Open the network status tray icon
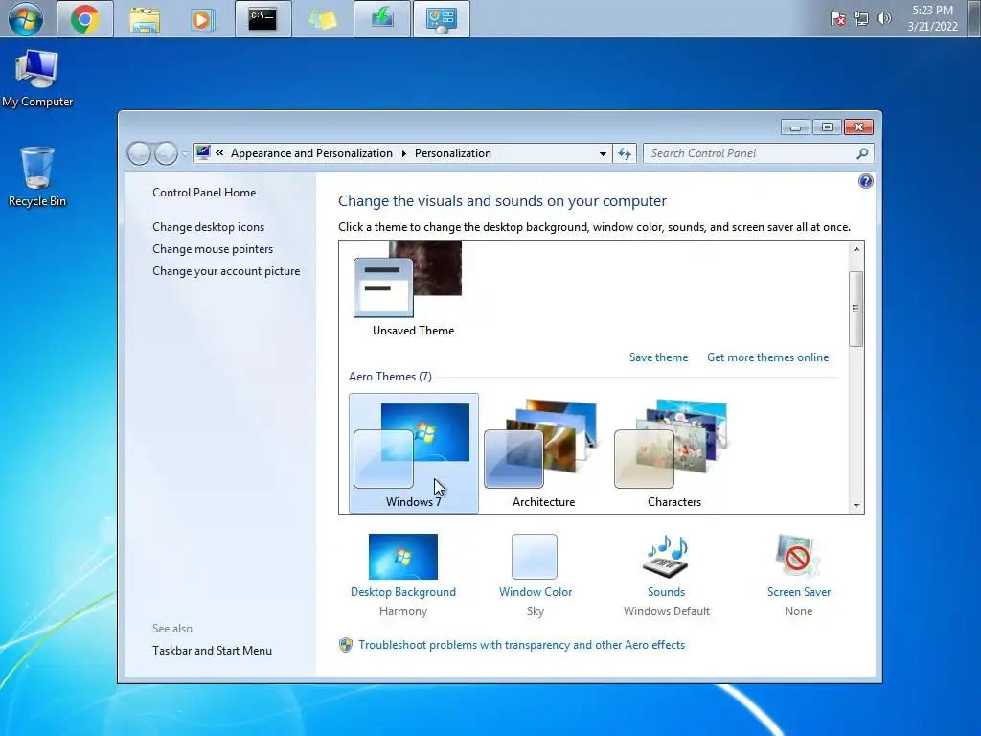This screenshot has height=736, width=981. 861,19
